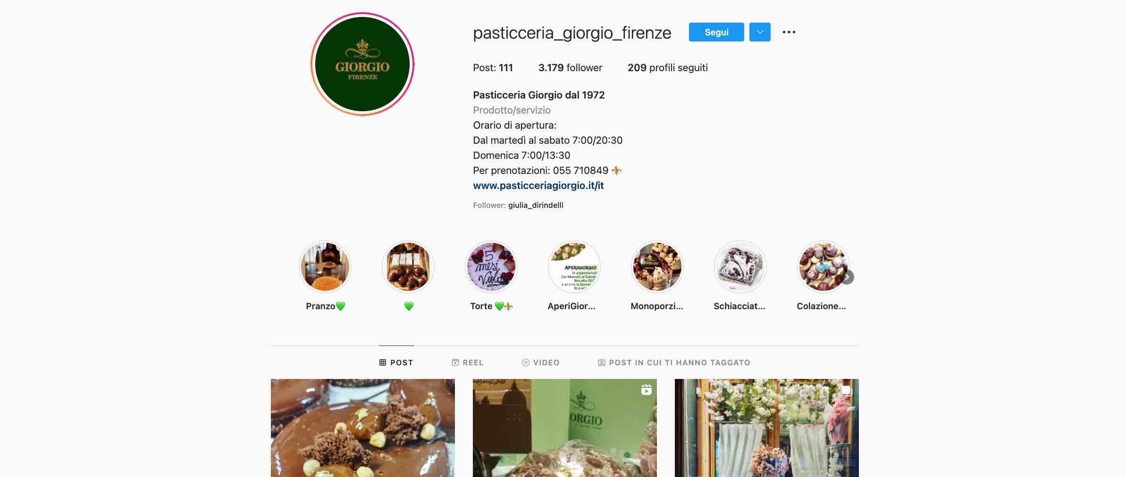Open the Schiacciata story highlight
The height and width of the screenshot is (477, 1126).
(740, 267)
